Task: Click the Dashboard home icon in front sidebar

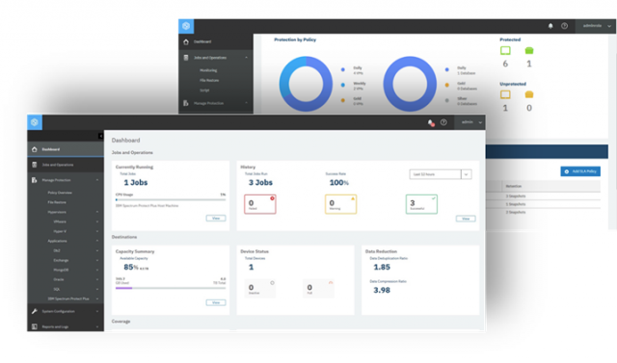Action: [x=35, y=149]
